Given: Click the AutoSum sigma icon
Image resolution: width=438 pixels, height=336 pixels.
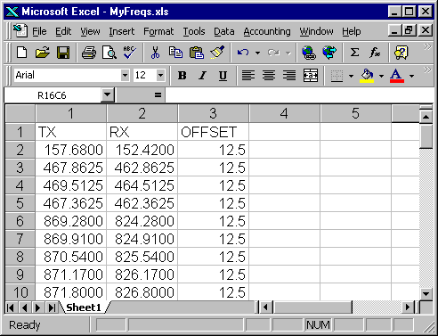Looking at the screenshot, I should 354,53.
